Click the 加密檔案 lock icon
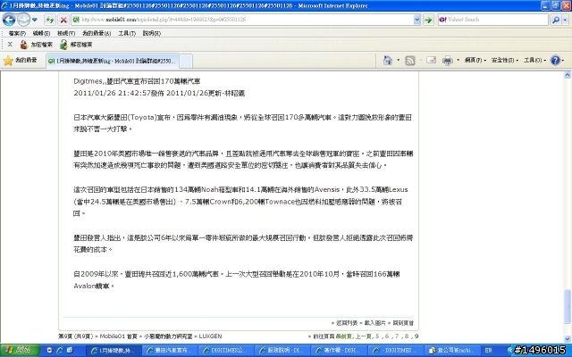The image size is (572, 357). (x=24, y=45)
